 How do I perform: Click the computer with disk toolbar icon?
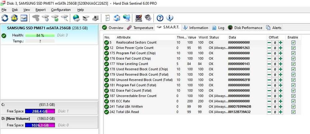pos(95,18)
